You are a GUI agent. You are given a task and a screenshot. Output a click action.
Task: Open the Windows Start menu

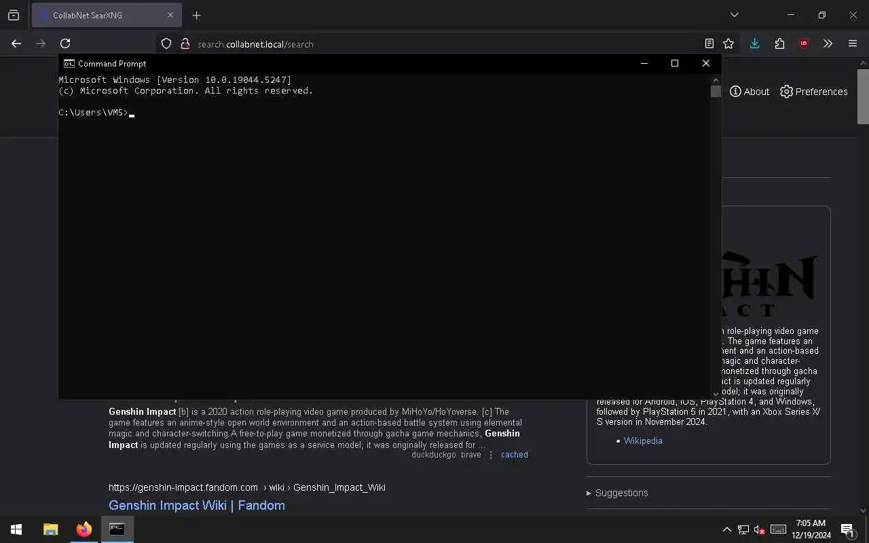[16, 529]
